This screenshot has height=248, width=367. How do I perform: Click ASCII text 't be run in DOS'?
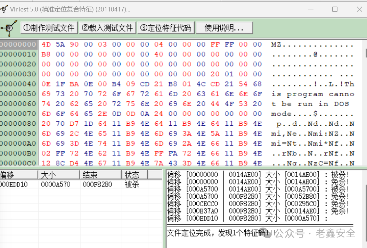pyautogui.click(x=310, y=104)
